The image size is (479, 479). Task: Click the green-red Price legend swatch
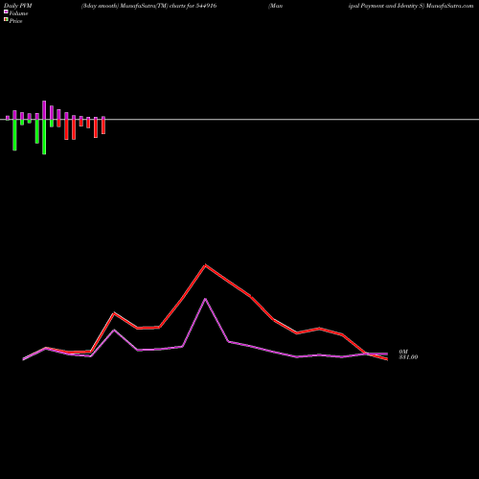(6, 19)
